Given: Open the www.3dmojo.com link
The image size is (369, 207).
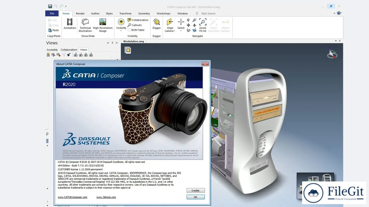Looking at the screenshot, I should point(106,197).
